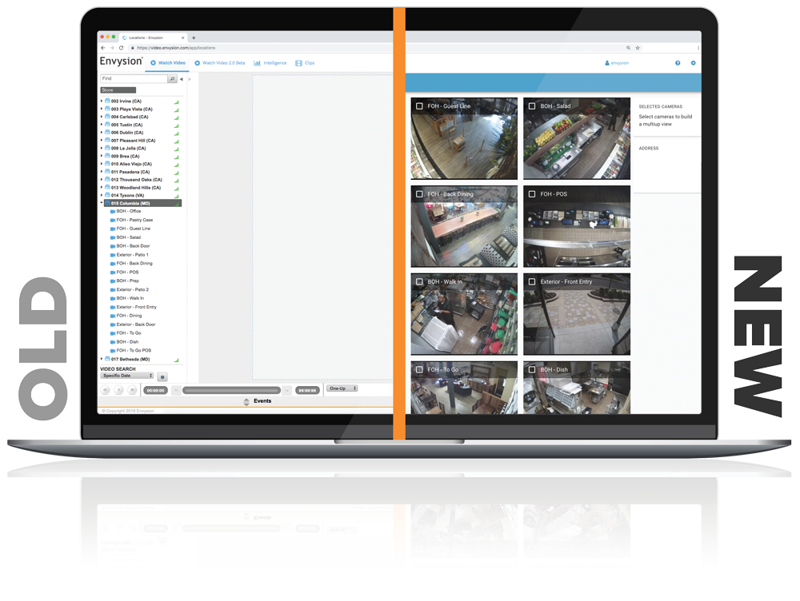Check the BOH - Salad checkbox
Viewport: 800px width, 601px height.
532,106
